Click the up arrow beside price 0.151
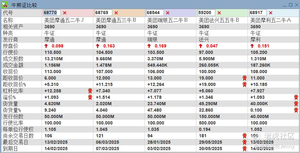 [252, 46]
